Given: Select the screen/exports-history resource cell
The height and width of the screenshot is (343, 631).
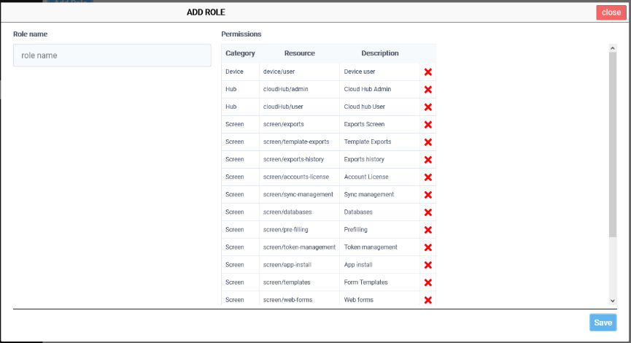Looking at the screenshot, I should [299, 159].
